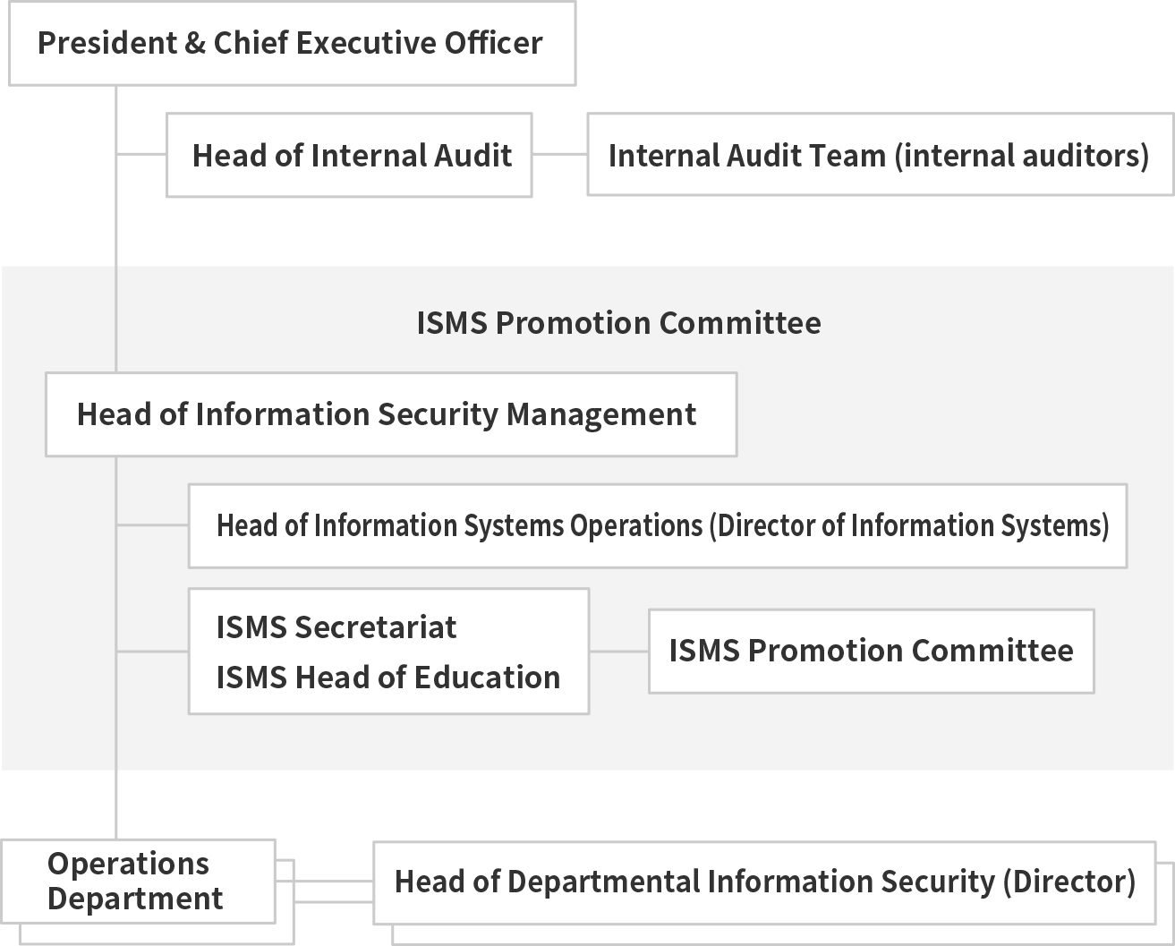Select the ISMS Head of Education text

388,678
